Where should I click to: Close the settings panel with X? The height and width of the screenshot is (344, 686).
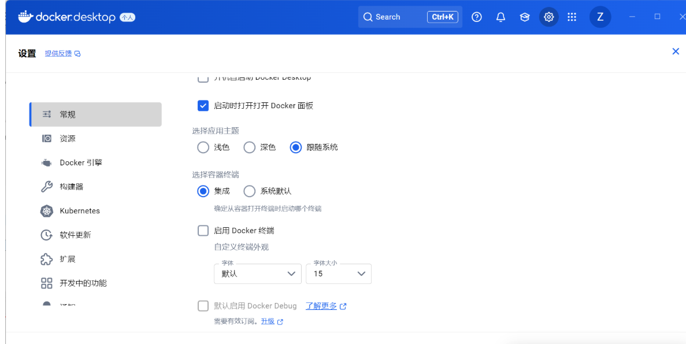tap(676, 51)
